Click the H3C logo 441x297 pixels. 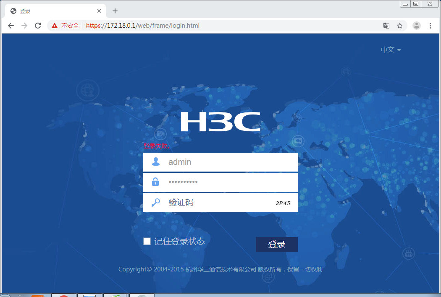coord(220,121)
